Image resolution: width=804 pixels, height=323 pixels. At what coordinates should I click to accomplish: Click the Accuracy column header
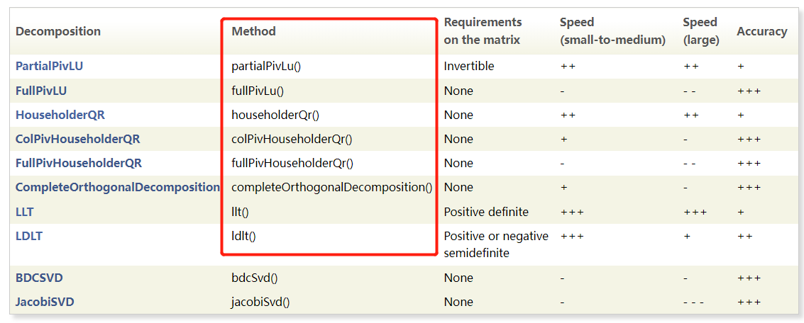(761, 31)
